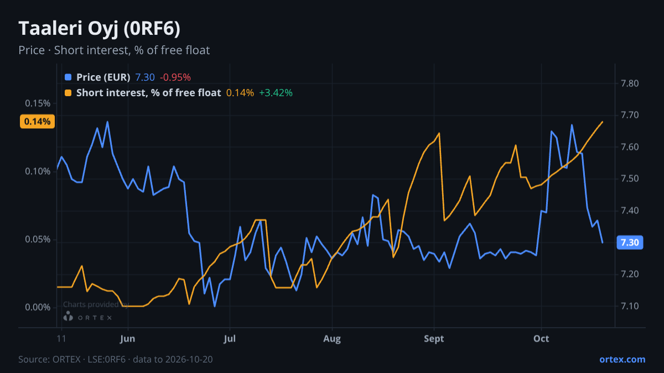The height and width of the screenshot is (373, 664).
Task: Click the -0.95% price change value
Action: coord(175,77)
